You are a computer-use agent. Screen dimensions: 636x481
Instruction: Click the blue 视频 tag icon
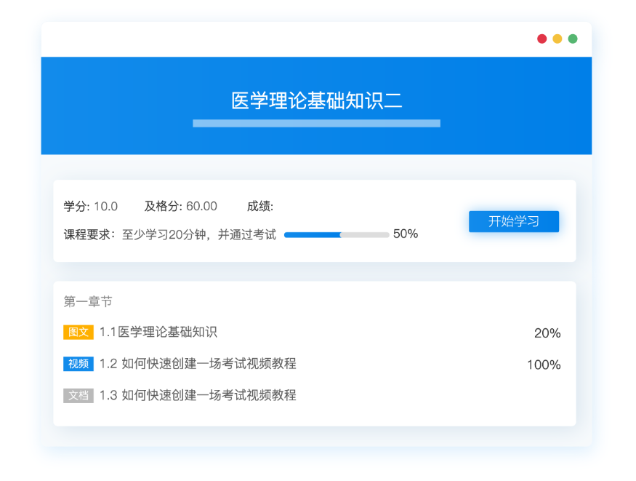pos(78,364)
